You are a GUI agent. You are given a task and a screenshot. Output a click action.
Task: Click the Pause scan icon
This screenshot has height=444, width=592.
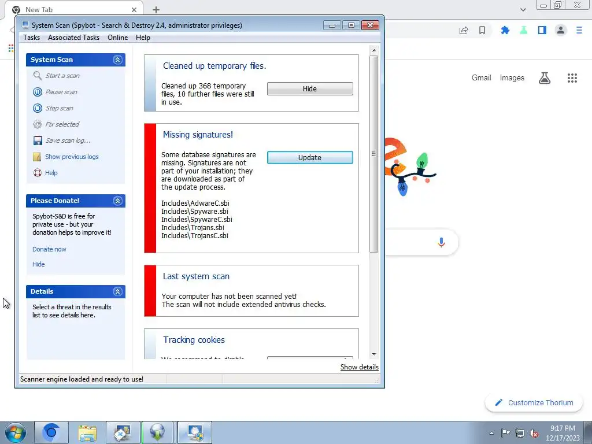pos(38,92)
